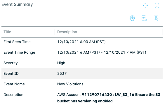Select the highlighted Event ID row
This screenshot has width=167, height=110.
82,74
